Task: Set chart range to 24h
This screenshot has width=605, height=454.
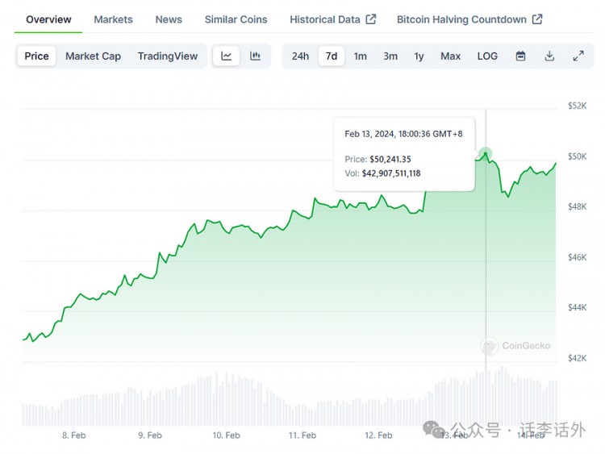Action: click(300, 56)
